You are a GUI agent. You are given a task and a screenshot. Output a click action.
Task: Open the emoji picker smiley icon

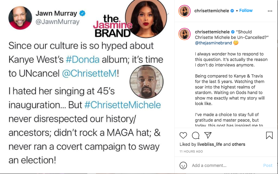click(x=183, y=165)
